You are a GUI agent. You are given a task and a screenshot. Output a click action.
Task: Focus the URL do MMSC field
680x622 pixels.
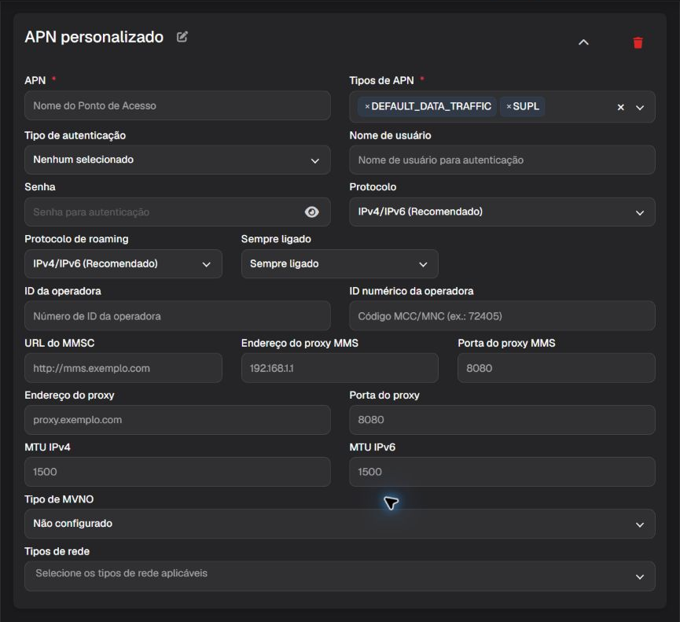tap(123, 368)
